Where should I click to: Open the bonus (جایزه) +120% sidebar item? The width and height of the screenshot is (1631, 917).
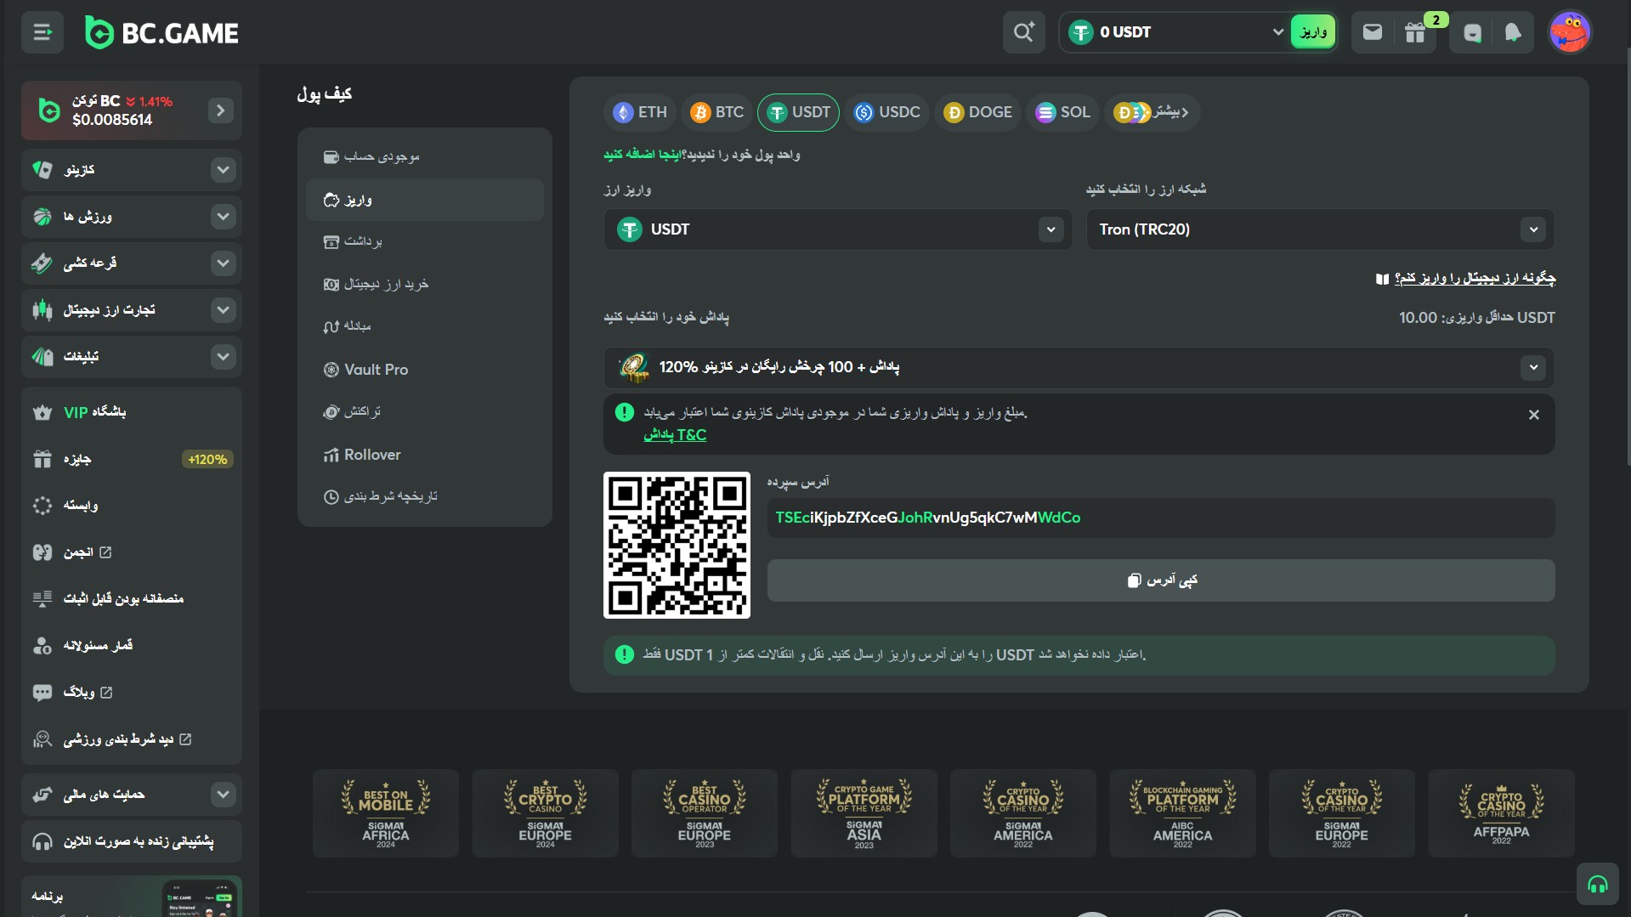click(x=132, y=459)
